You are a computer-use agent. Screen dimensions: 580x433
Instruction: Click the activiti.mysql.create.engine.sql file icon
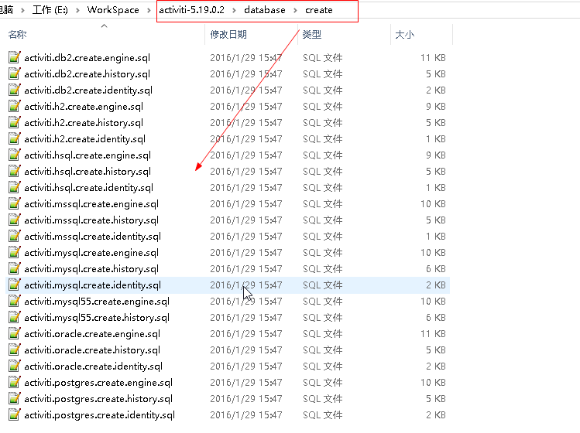[15, 252]
